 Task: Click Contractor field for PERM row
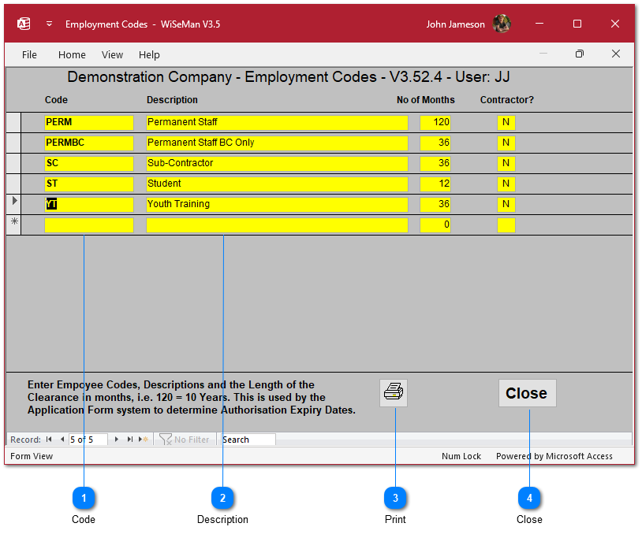coord(506,123)
